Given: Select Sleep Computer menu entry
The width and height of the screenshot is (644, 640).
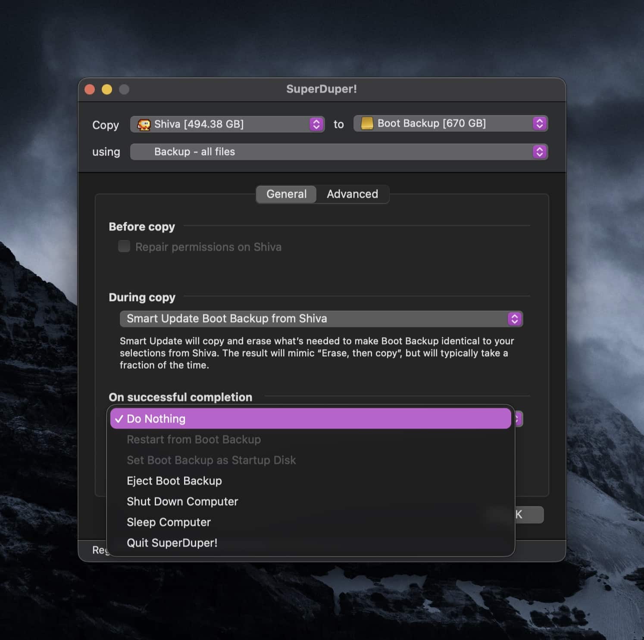Looking at the screenshot, I should pos(169,522).
